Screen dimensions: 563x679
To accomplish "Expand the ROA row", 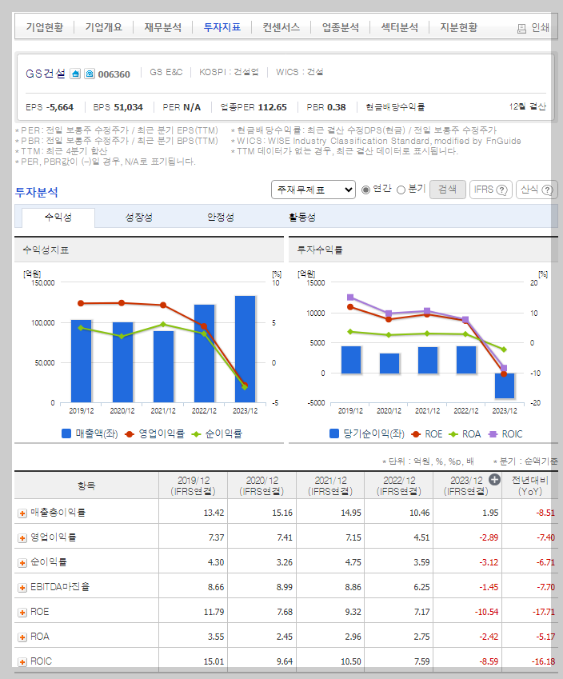I will (22, 637).
